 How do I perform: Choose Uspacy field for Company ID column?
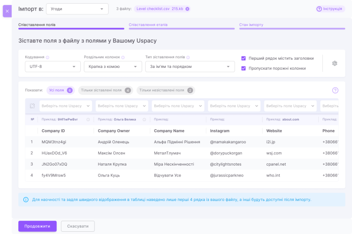click(66, 106)
